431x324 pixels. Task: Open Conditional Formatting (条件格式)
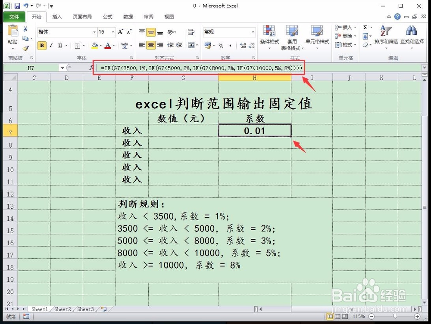pos(269,37)
